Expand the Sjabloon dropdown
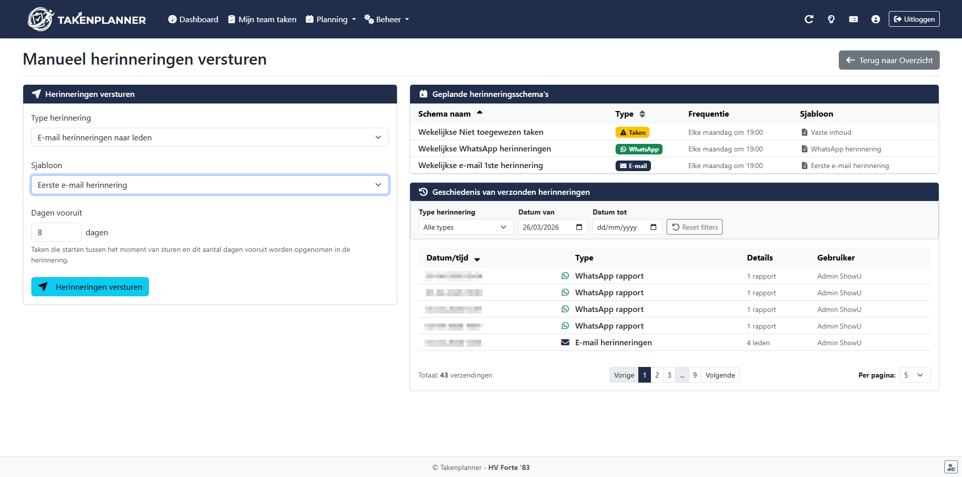This screenshot has height=477, width=962. tap(210, 185)
